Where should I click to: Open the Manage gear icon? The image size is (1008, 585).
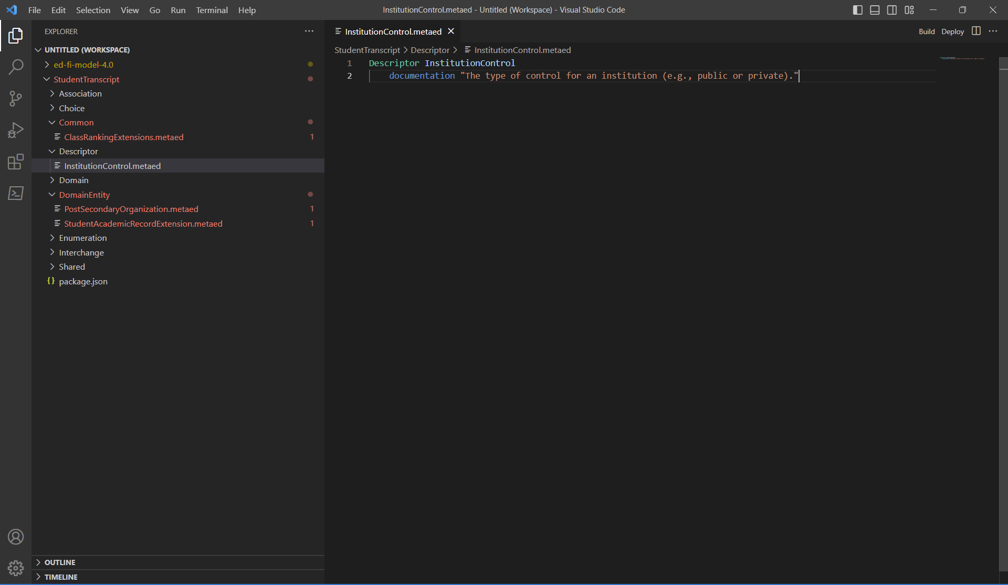pos(16,568)
